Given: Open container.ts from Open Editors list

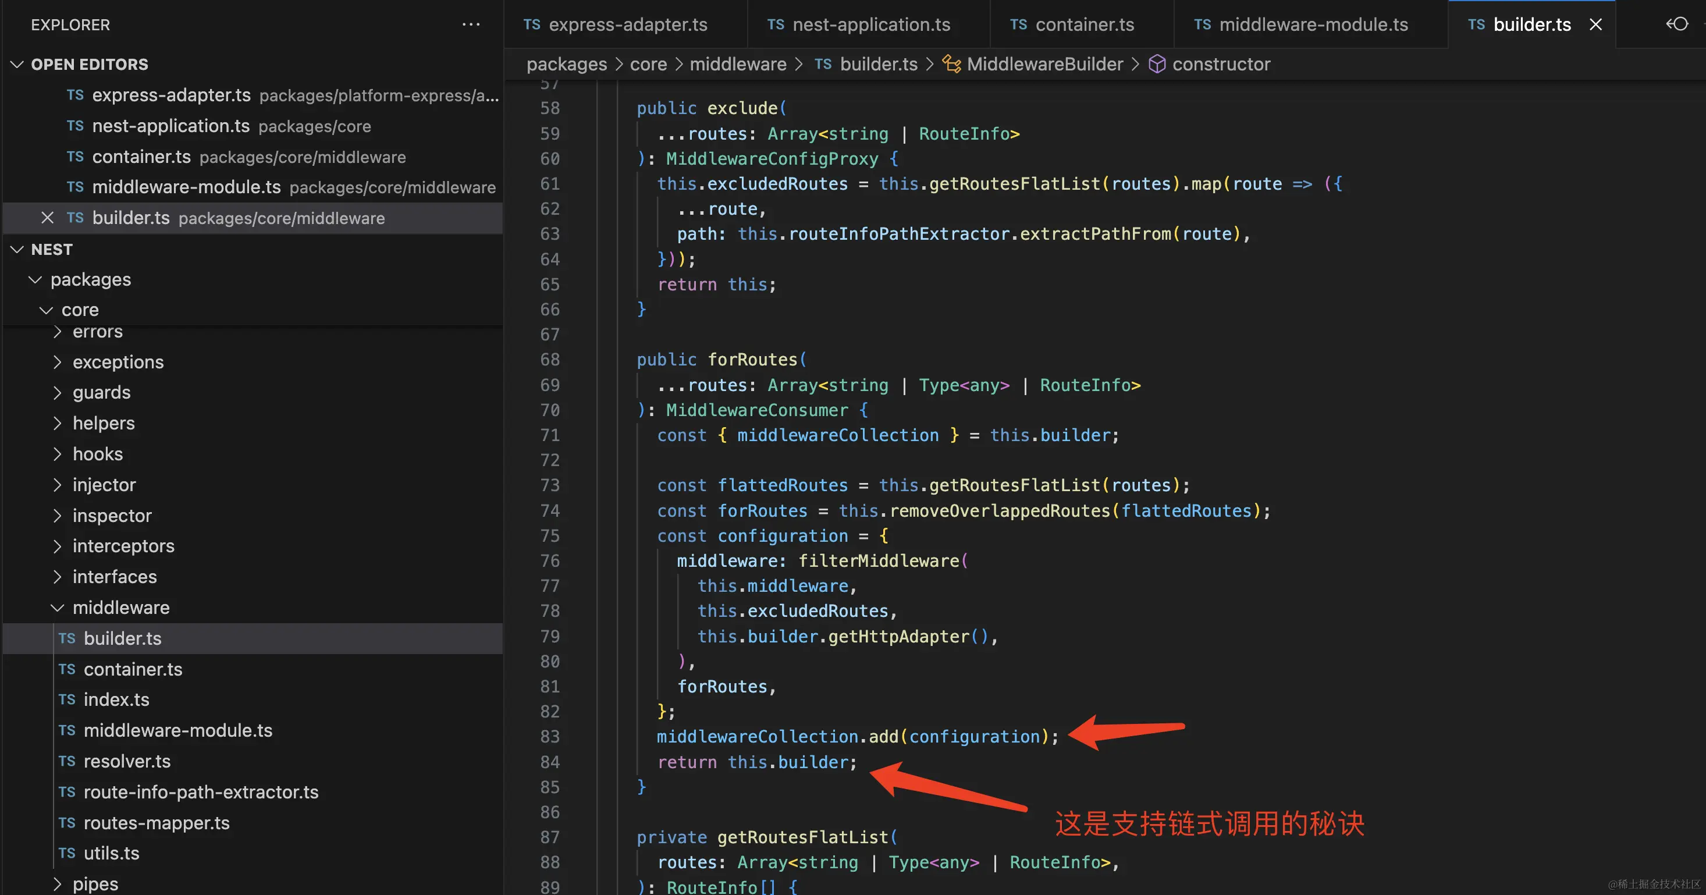Looking at the screenshot, I should (x=253, y=157).
